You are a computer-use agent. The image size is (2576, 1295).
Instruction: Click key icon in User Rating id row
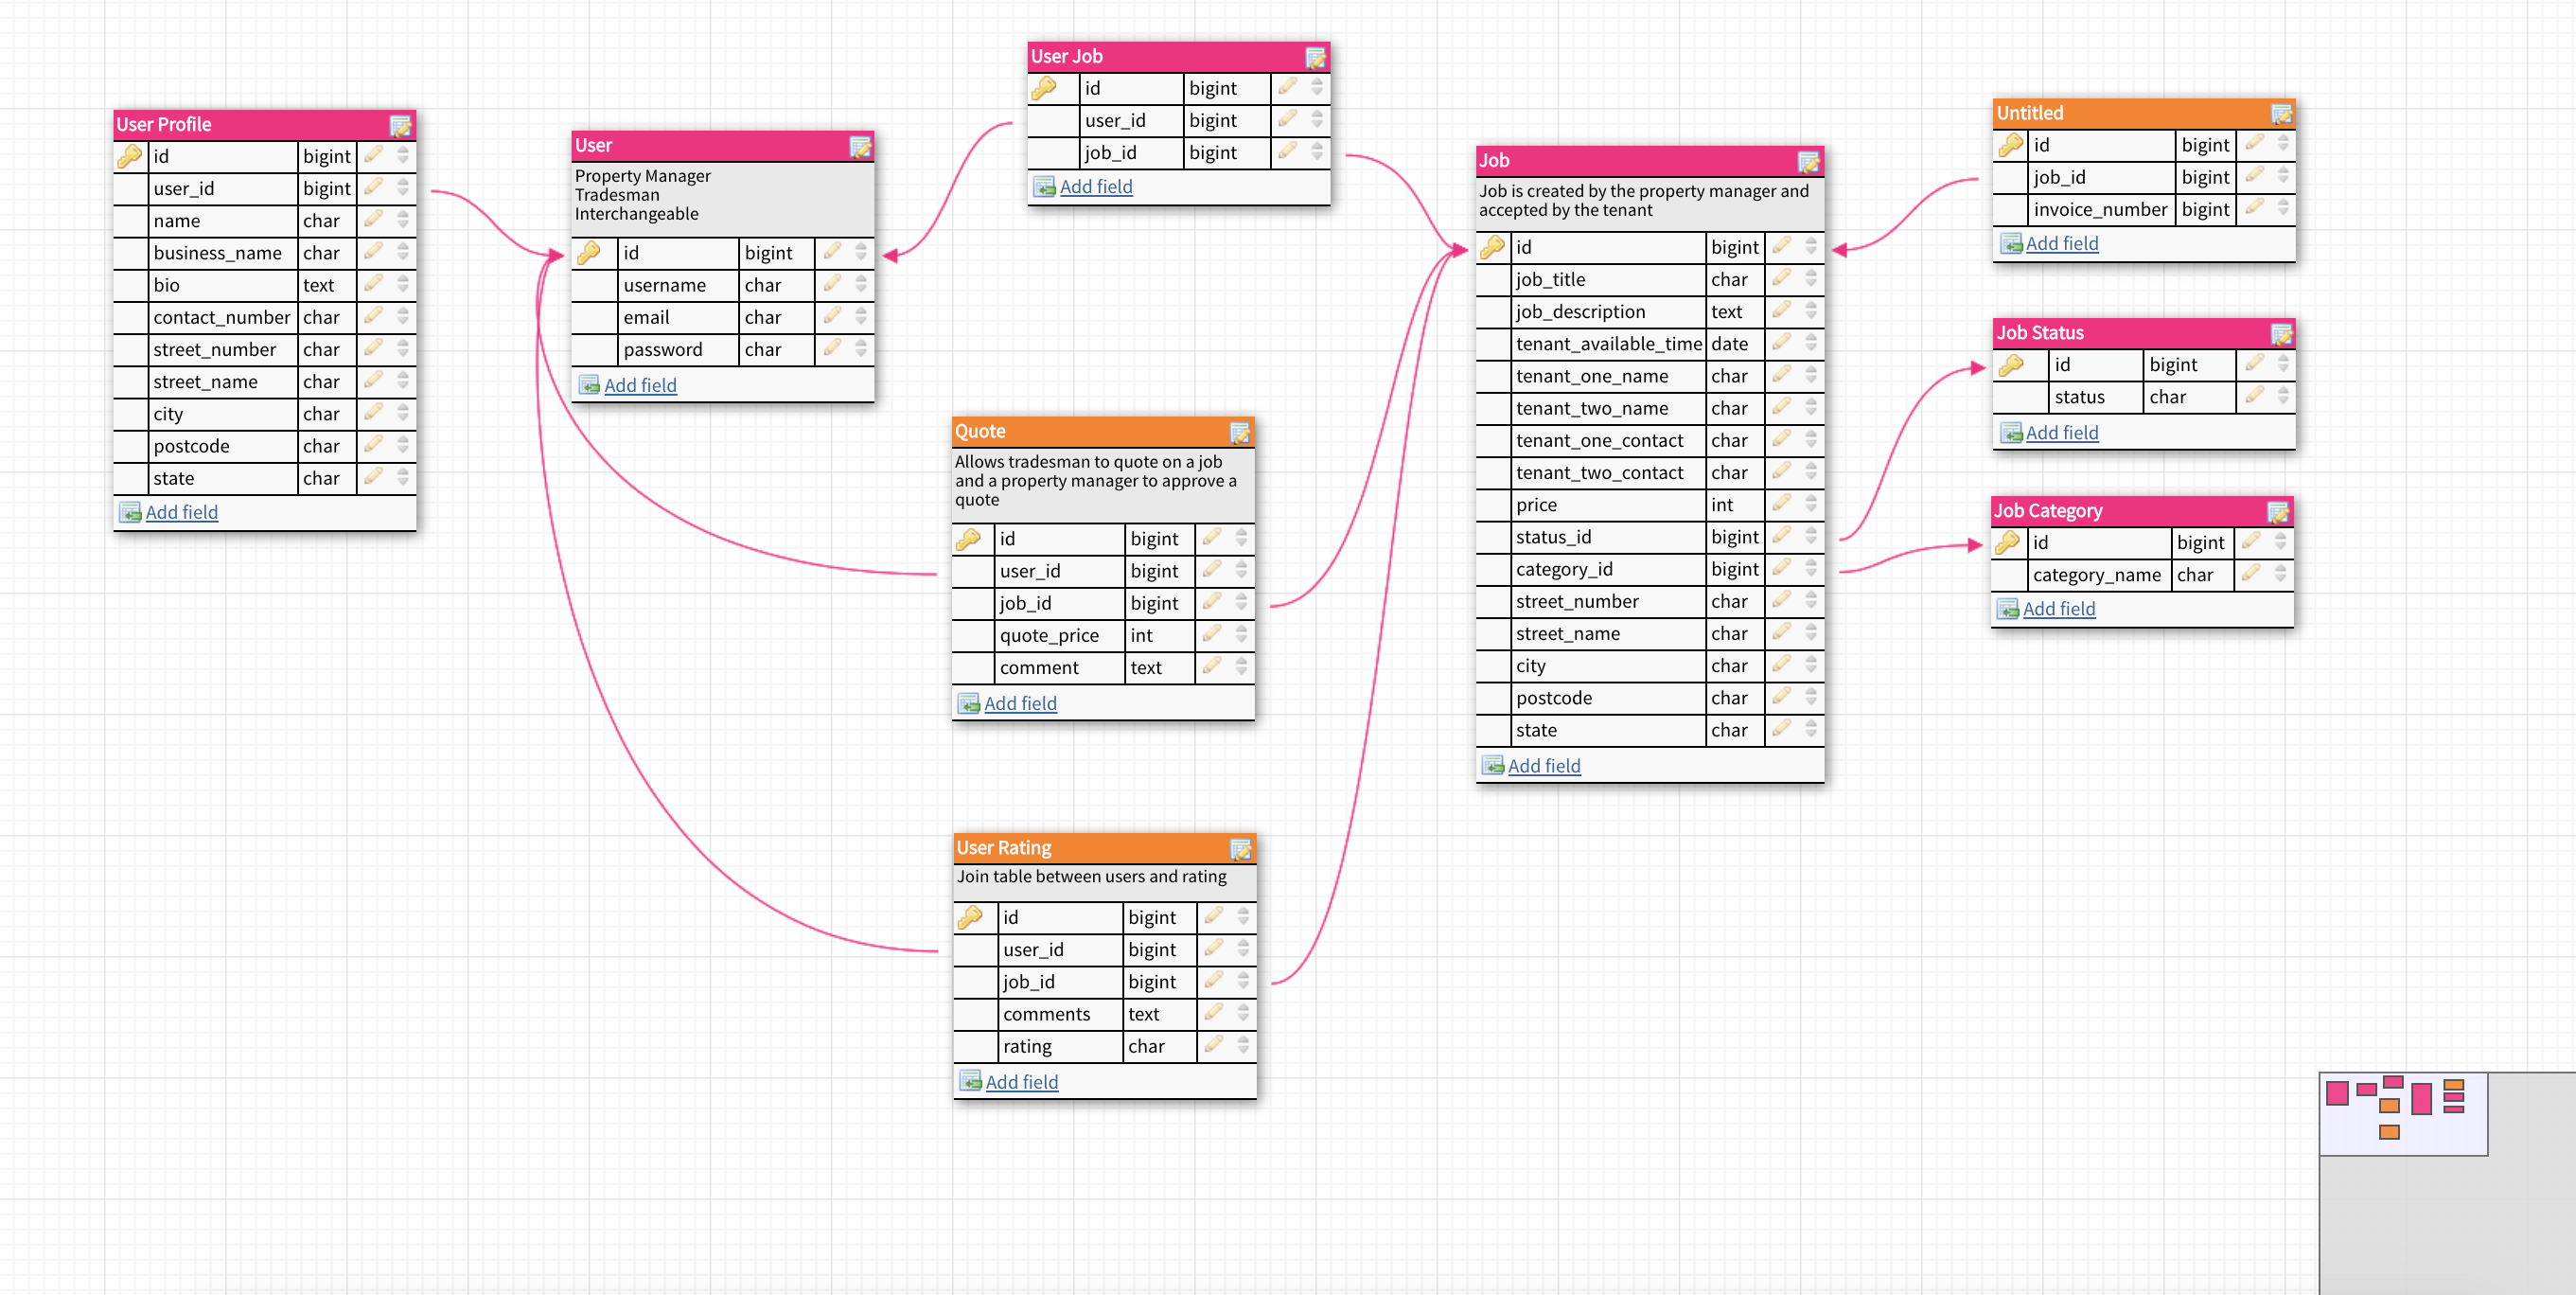pos(970,917)
